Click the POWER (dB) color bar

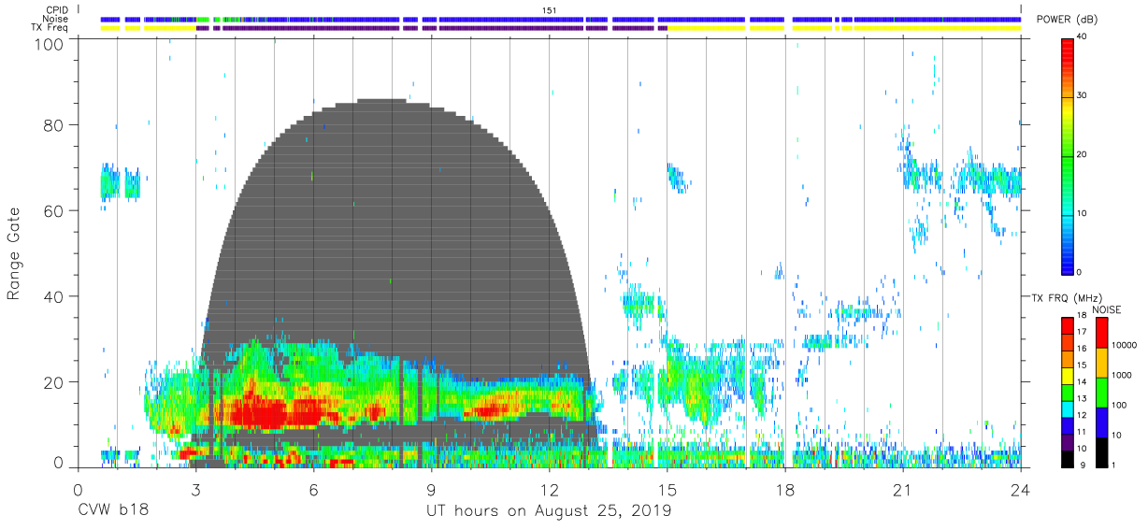tap(1069, 155)
